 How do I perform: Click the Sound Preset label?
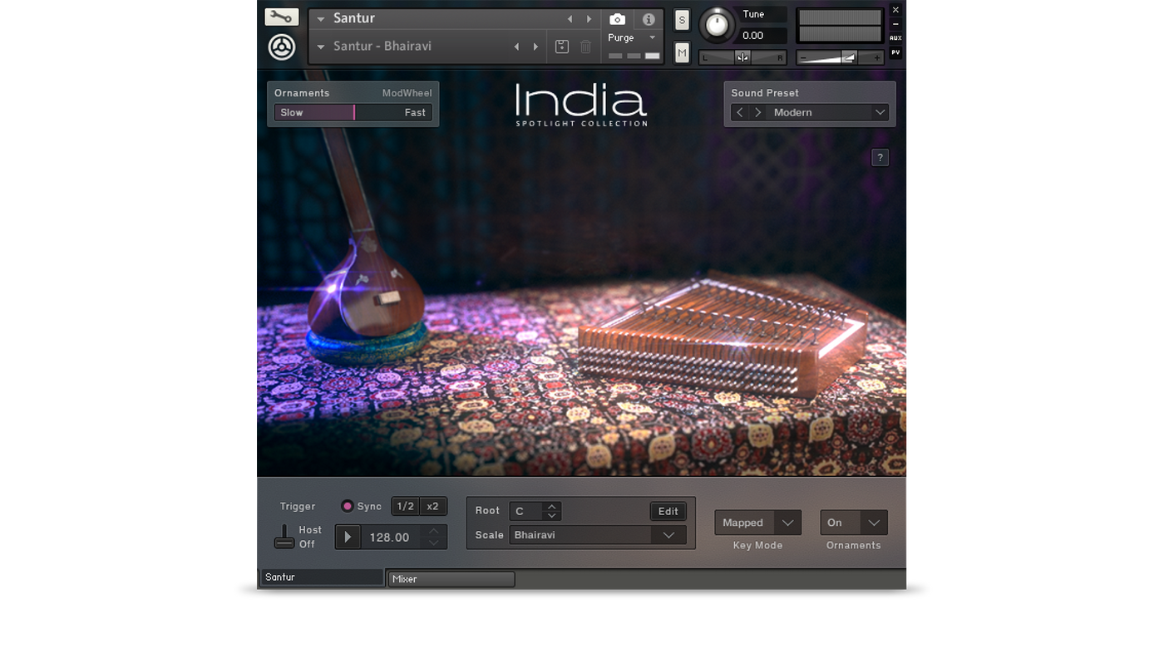pos(765,93)
